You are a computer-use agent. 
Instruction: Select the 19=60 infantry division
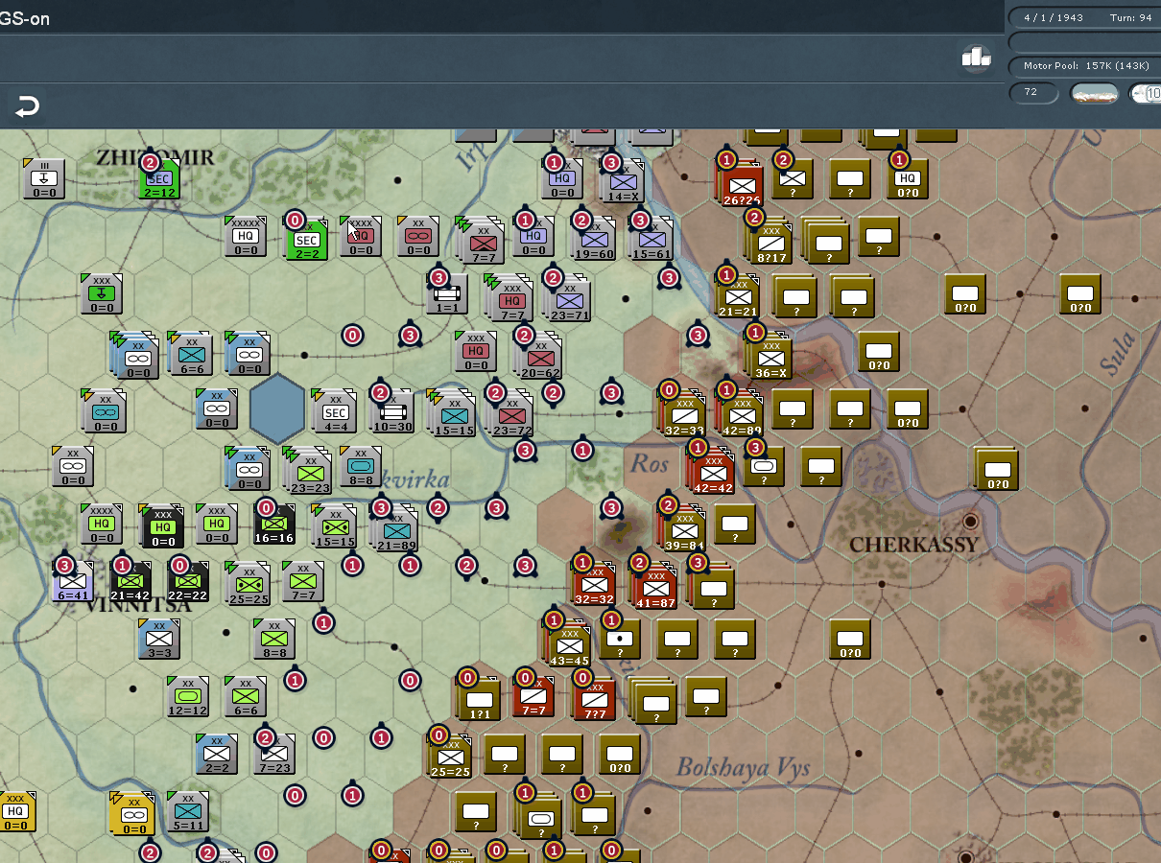[595, 240]
